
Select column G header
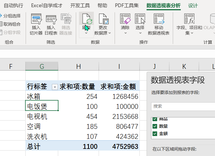click(x=42, y=66)
